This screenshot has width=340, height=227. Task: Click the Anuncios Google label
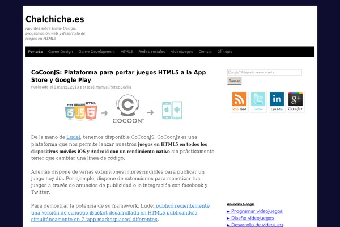click(241, 204)
